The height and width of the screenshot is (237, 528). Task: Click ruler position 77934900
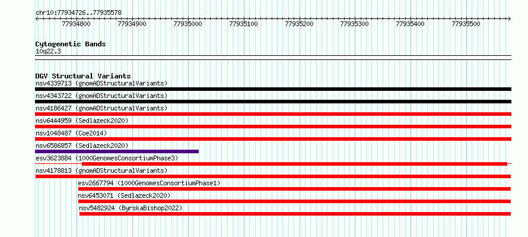[x=132, y=24]
